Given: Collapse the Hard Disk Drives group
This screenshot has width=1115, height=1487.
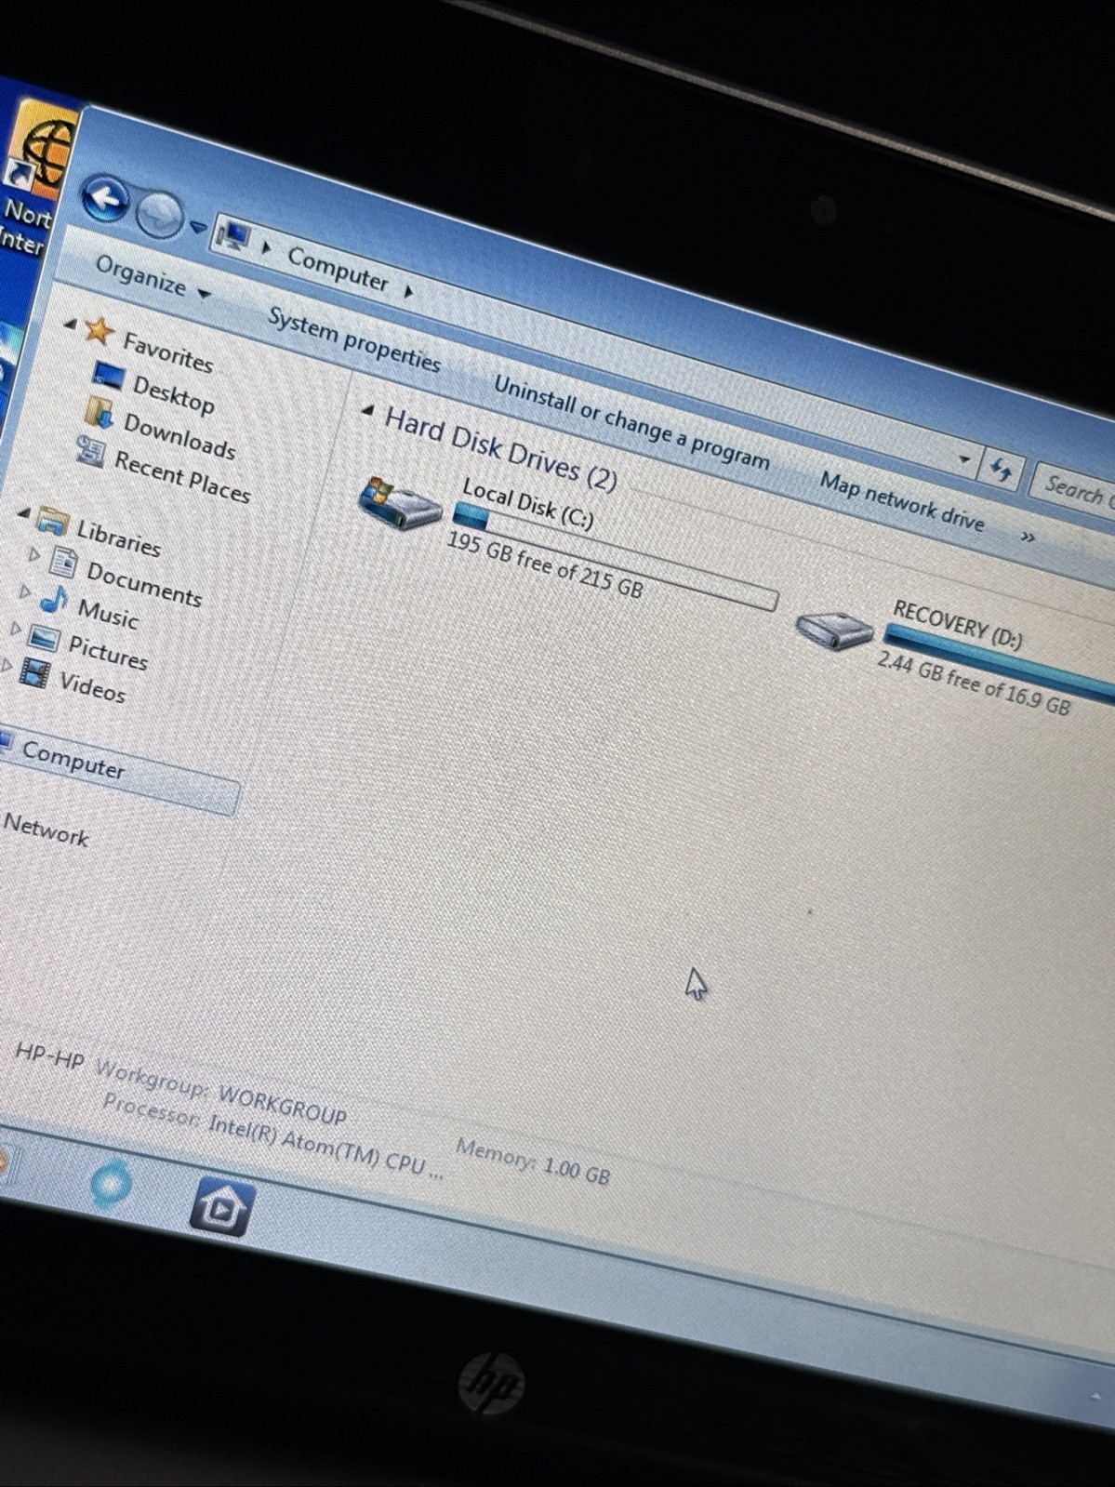Looking at the screenshot, I should (x=368, y=410).
